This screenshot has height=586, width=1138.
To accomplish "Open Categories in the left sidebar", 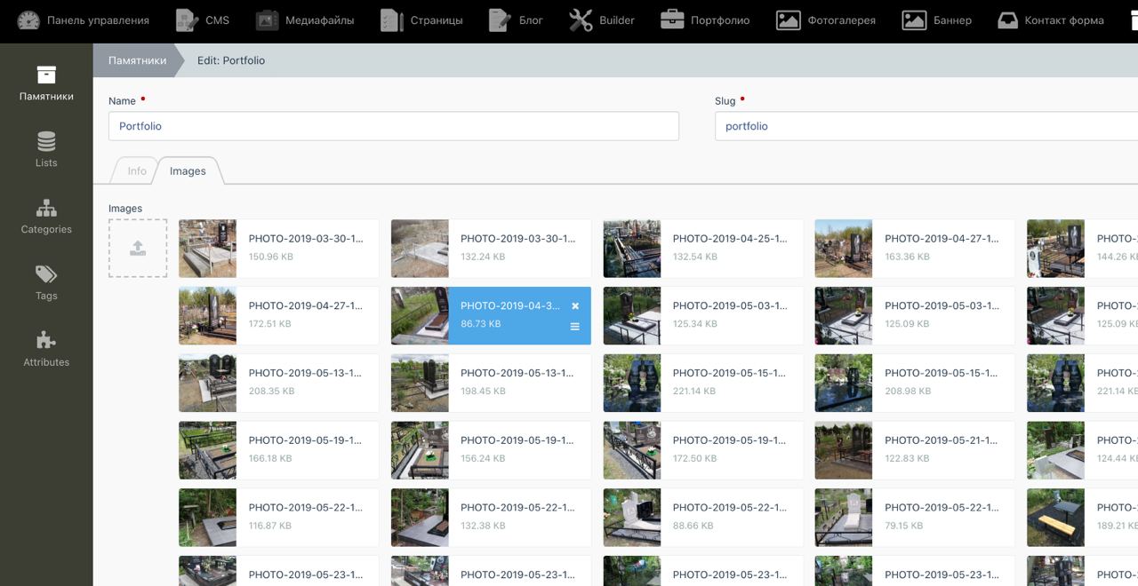I will (46, 216).
